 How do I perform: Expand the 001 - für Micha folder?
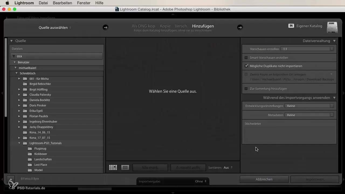[19, 78]
